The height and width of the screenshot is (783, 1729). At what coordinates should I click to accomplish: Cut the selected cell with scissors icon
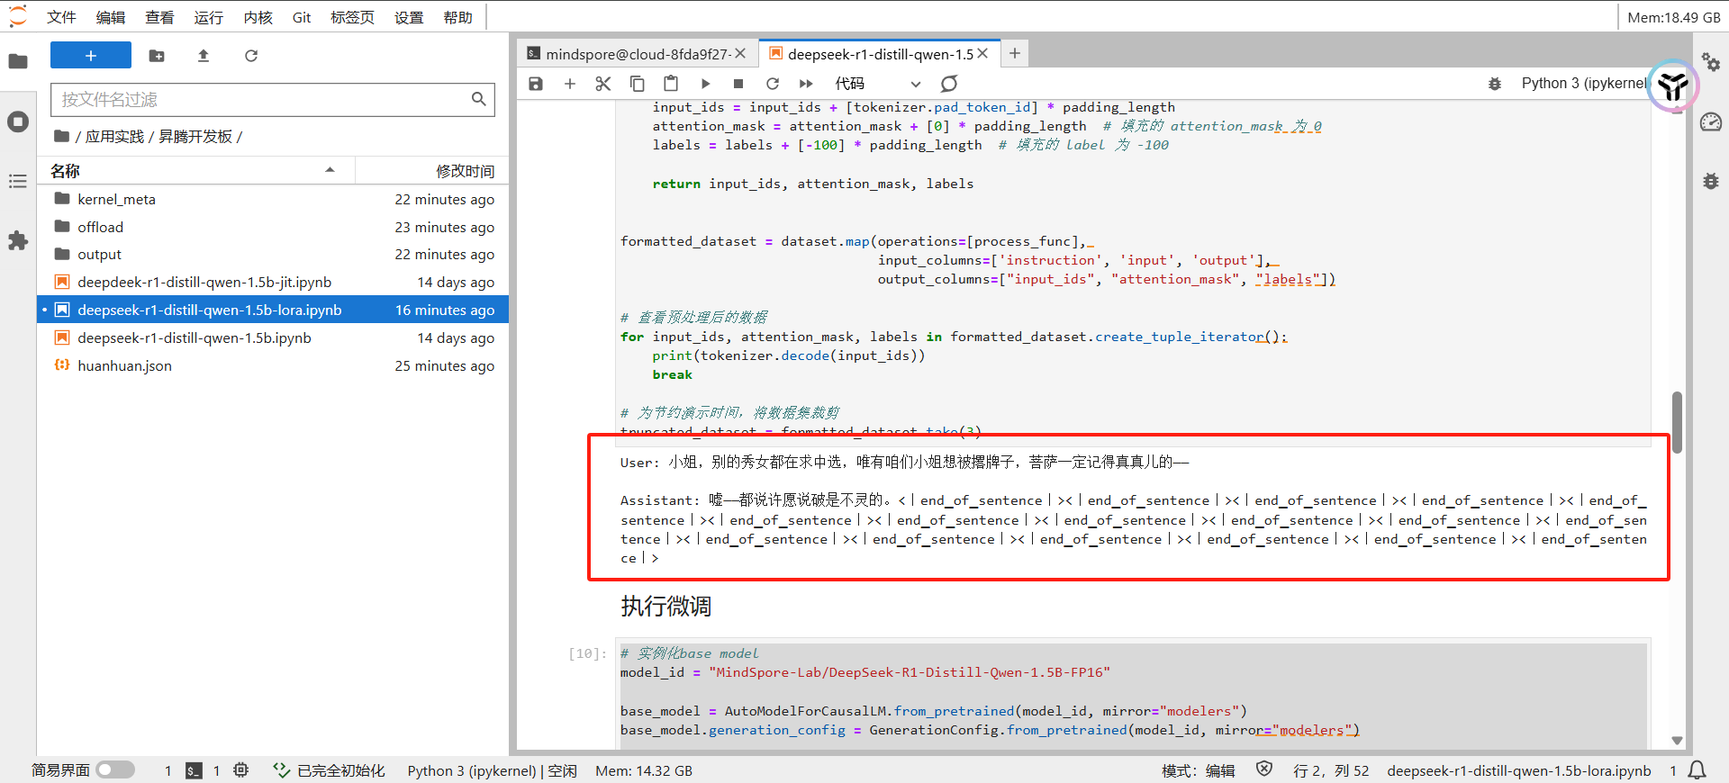(x=603, y=84)
